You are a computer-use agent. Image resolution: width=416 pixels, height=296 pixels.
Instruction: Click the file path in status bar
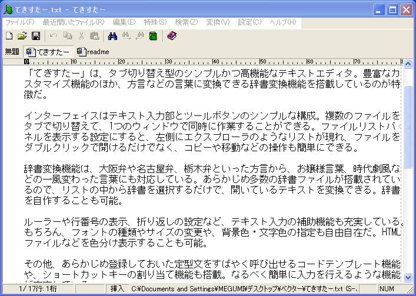coord(244,289)
